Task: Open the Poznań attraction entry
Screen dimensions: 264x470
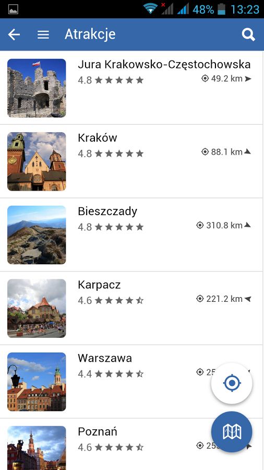Action: point(132,444)
